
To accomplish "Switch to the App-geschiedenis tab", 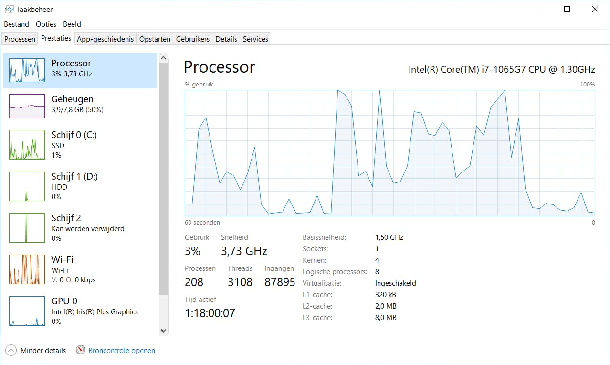I will coord(105,39).
